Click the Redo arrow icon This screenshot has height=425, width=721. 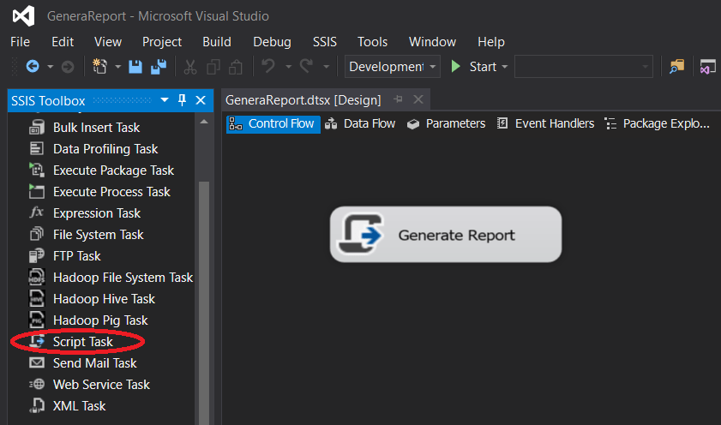306,66
